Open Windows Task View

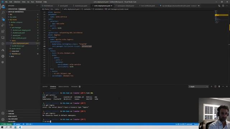click(x=11, y=127)
